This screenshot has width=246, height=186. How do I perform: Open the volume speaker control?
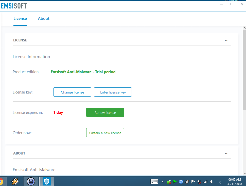(212, 182)
